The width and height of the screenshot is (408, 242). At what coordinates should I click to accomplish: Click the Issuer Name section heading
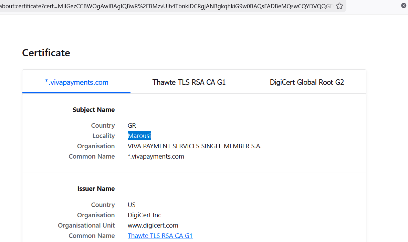(x=96, y=188)
